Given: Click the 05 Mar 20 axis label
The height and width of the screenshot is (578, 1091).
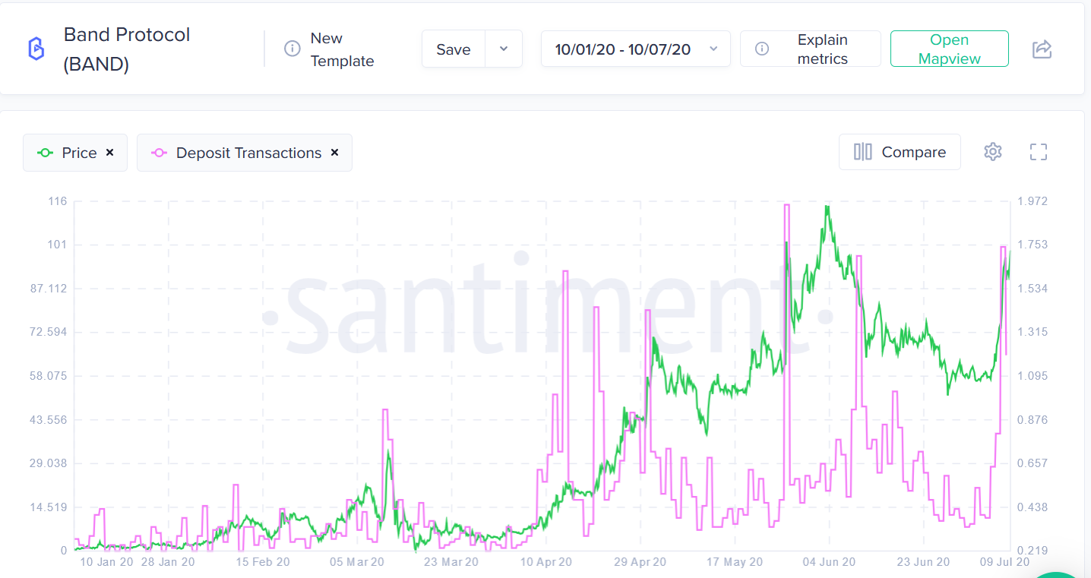Looking at the screenshot, I should tap(357, 562).
